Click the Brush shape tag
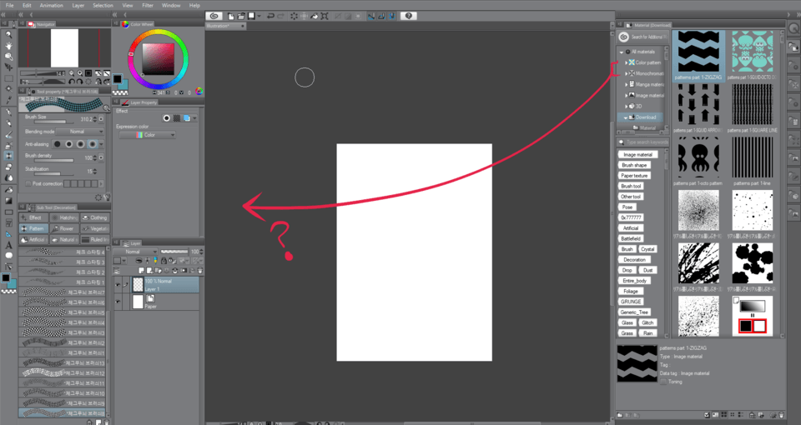The image size is (801, 425). 634,165
